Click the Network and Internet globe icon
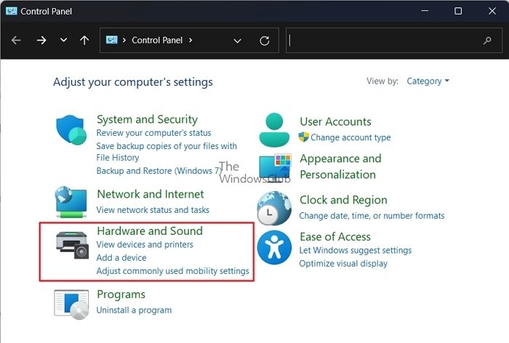This screenshot has width=509, height=343. [71, 202]
